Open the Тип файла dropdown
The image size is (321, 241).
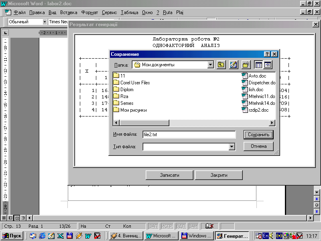pos(232,147)
